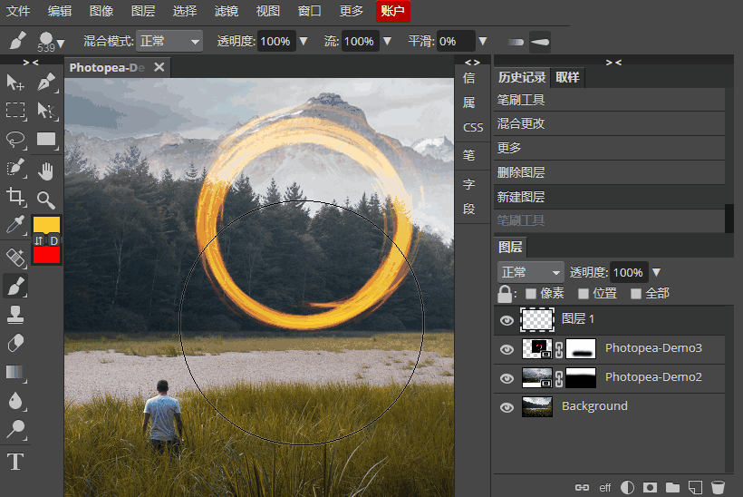
Task: Select the Pen tool
Action: click(46, 83)
